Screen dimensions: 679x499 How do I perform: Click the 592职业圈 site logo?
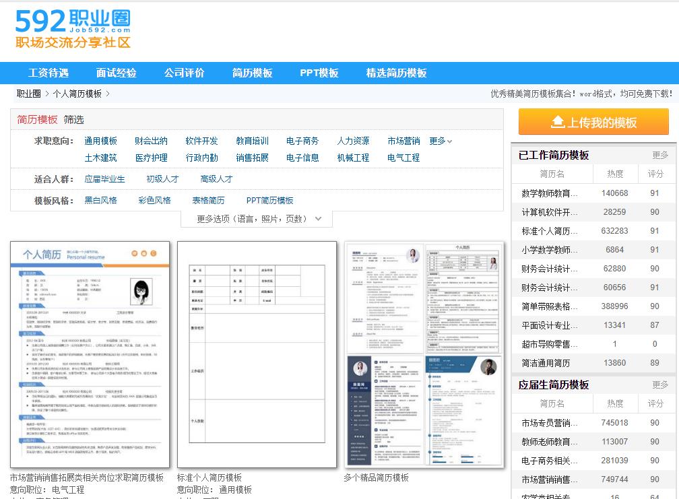click(x=73, y=30)
